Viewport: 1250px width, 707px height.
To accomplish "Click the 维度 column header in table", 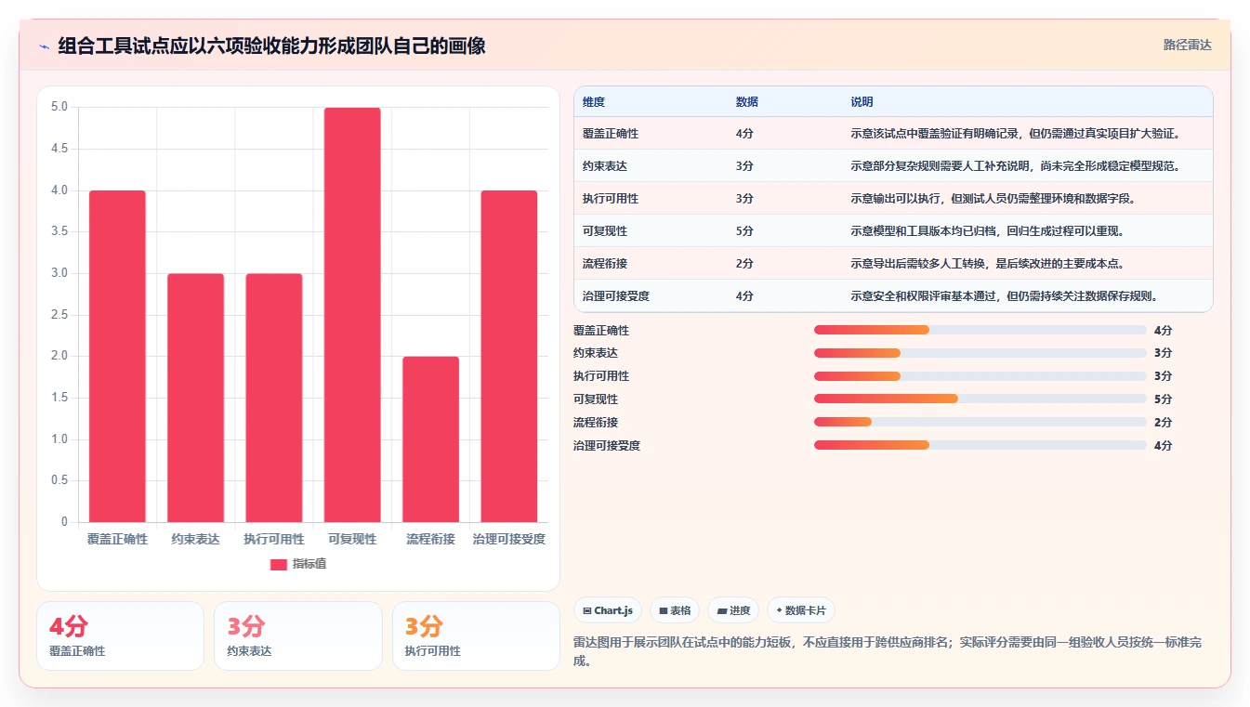I will click(594, 102).
